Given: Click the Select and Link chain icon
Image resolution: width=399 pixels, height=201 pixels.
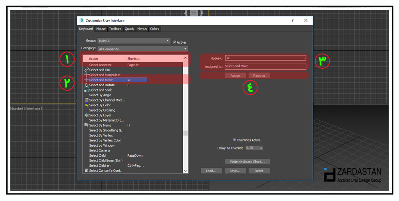Looking at the screenshot, I should point(87,70).
